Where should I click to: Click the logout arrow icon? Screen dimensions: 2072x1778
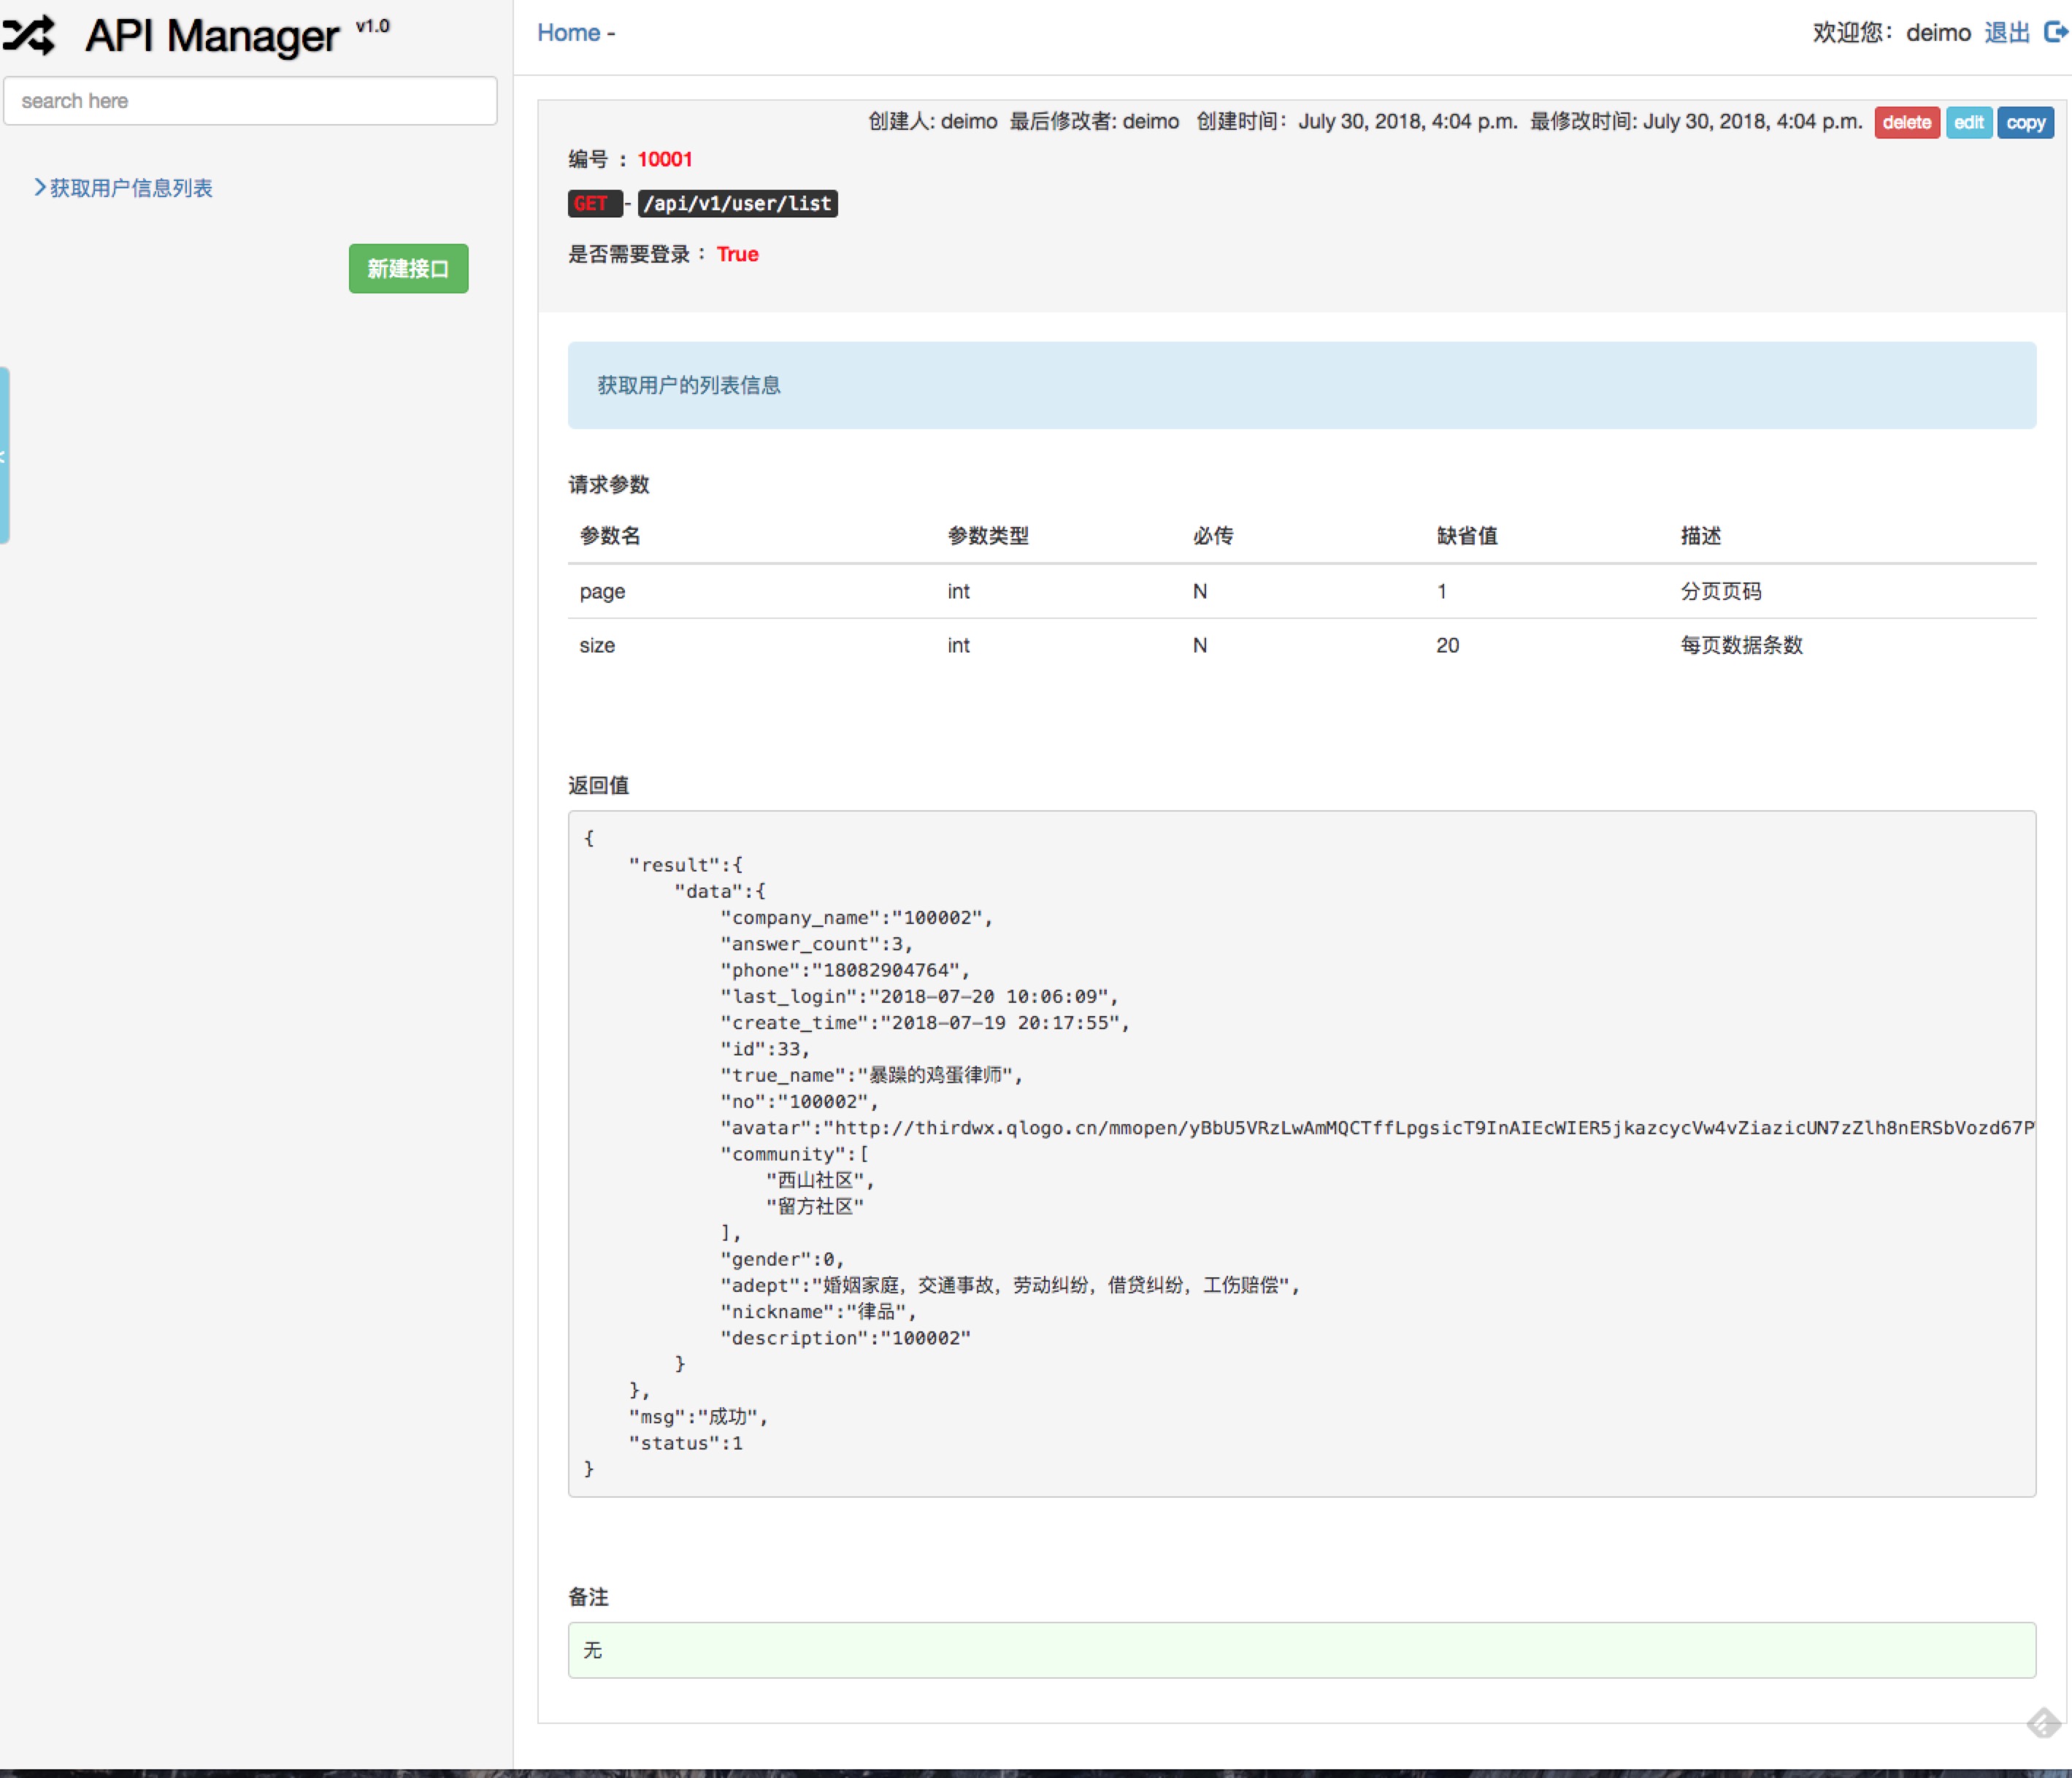pos(2055,33)
